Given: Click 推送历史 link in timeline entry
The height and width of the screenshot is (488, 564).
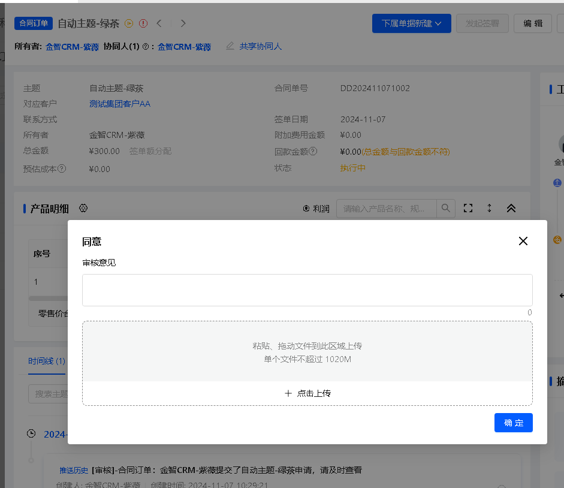Looking at the screenshot, I should tap(74, 470).
